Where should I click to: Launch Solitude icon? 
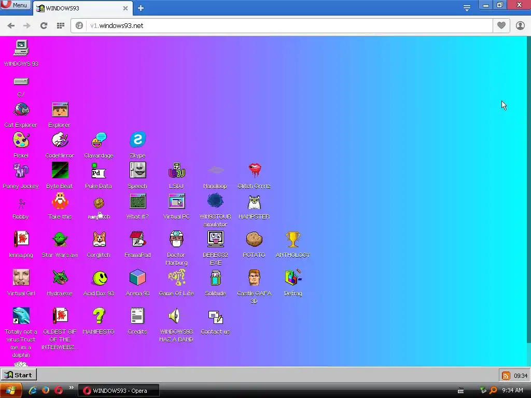(x=215, y=278)
